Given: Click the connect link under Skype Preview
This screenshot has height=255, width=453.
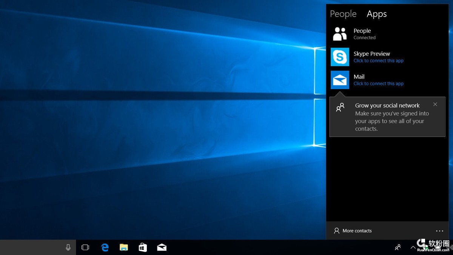Looking at the screenshot, I should (x=378, y=61).
